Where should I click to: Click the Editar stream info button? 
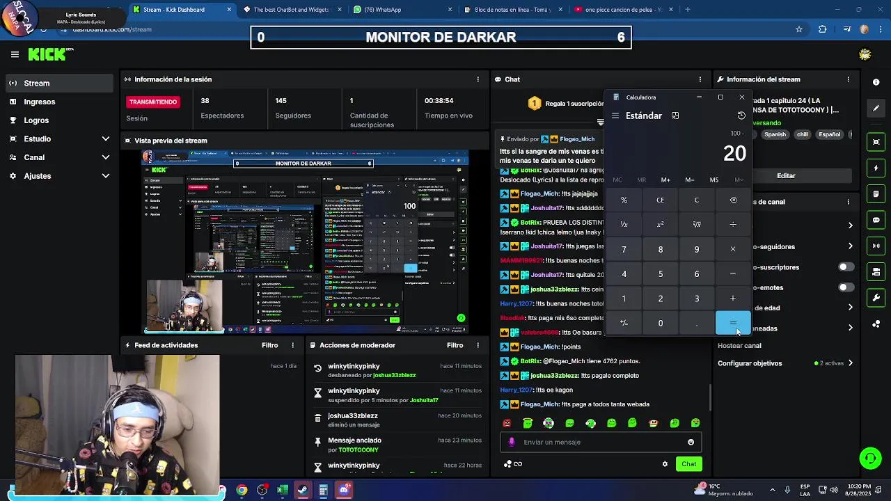[x=786, y=176]
